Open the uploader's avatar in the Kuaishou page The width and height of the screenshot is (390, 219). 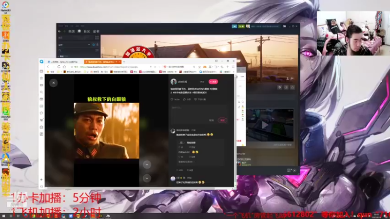tap(174, 81)
